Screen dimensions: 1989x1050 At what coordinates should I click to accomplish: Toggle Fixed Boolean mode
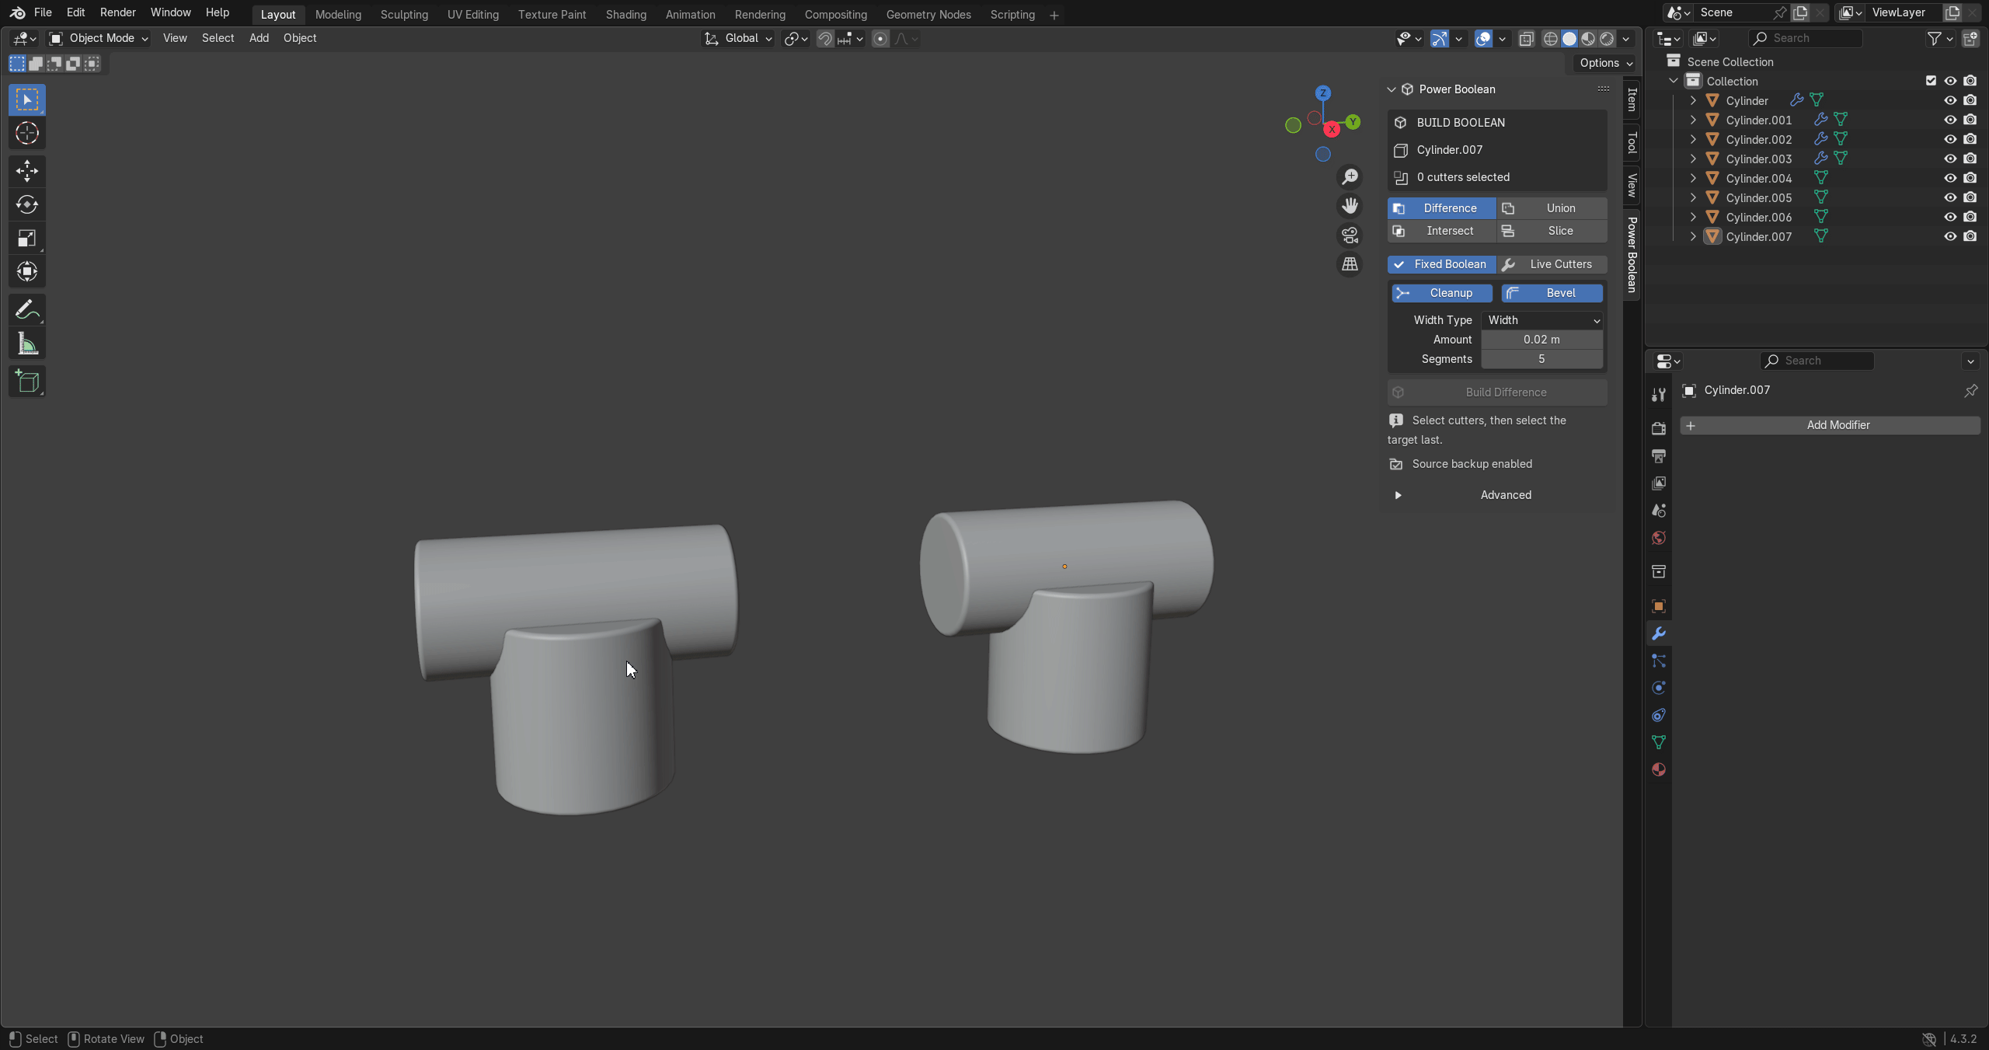pos(1442,264)
